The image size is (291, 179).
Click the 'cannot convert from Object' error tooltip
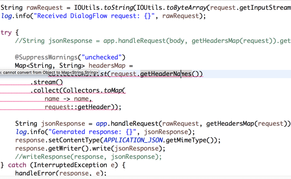coord(49,72)
